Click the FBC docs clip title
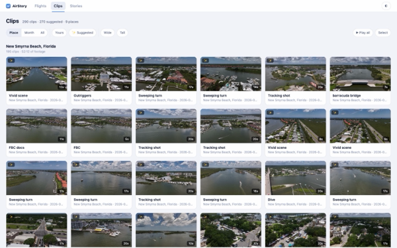This screenshot has height=248, width=397. point(17,147)
